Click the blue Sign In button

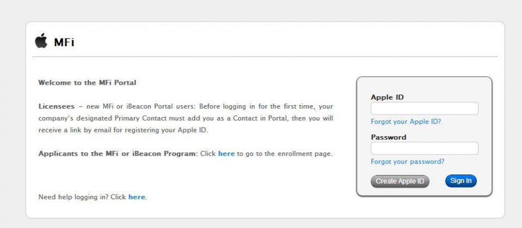(461, 181)
